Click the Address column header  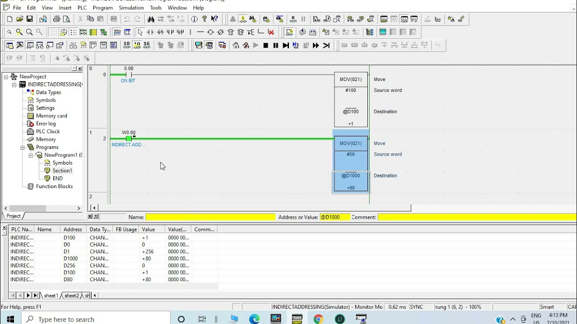tap(73, 229)
